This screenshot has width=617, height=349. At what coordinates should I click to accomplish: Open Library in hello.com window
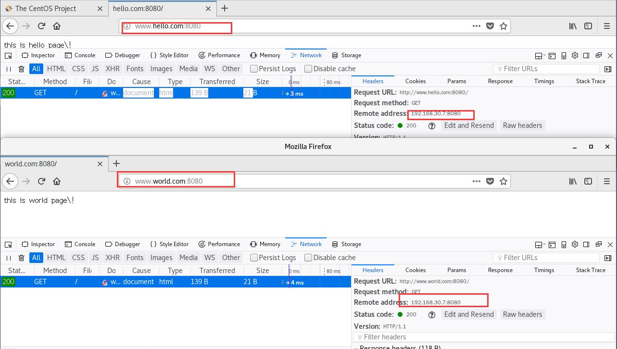point(573,26)
